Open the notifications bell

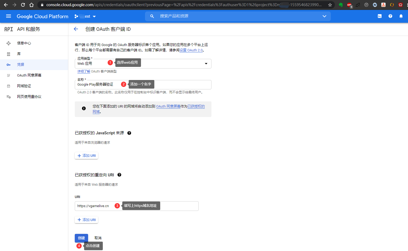pyautogui.click(x=401, y=16)
